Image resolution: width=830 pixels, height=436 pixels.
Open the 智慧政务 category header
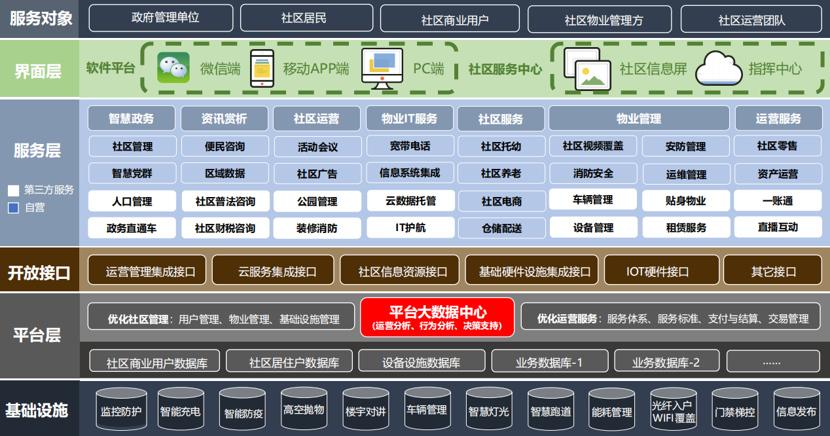(x=132, y=118)
